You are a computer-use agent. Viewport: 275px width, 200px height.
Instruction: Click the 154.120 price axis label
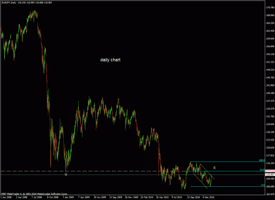[270, 54]
